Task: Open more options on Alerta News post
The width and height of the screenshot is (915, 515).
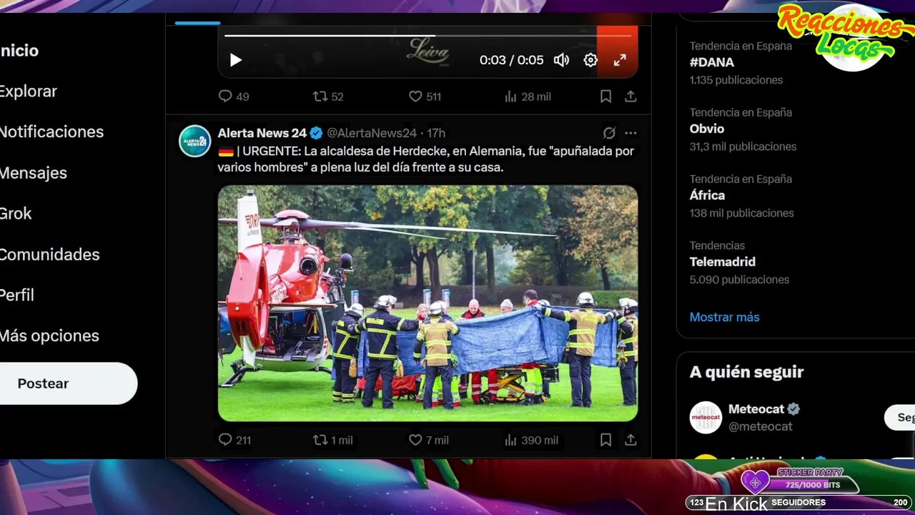Action: pyautogui.click(x=630, y=133)
